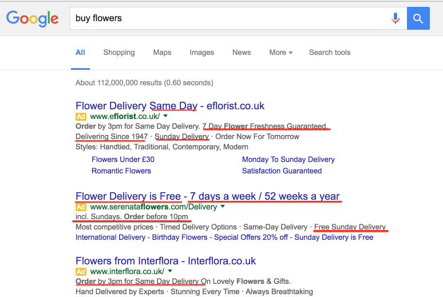Go to the News tab
443x297 pixels.
coord(242,53)
